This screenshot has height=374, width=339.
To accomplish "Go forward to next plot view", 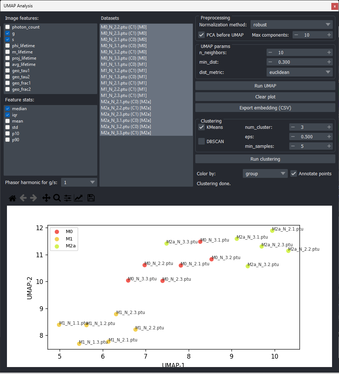I will tap(33, 198).
